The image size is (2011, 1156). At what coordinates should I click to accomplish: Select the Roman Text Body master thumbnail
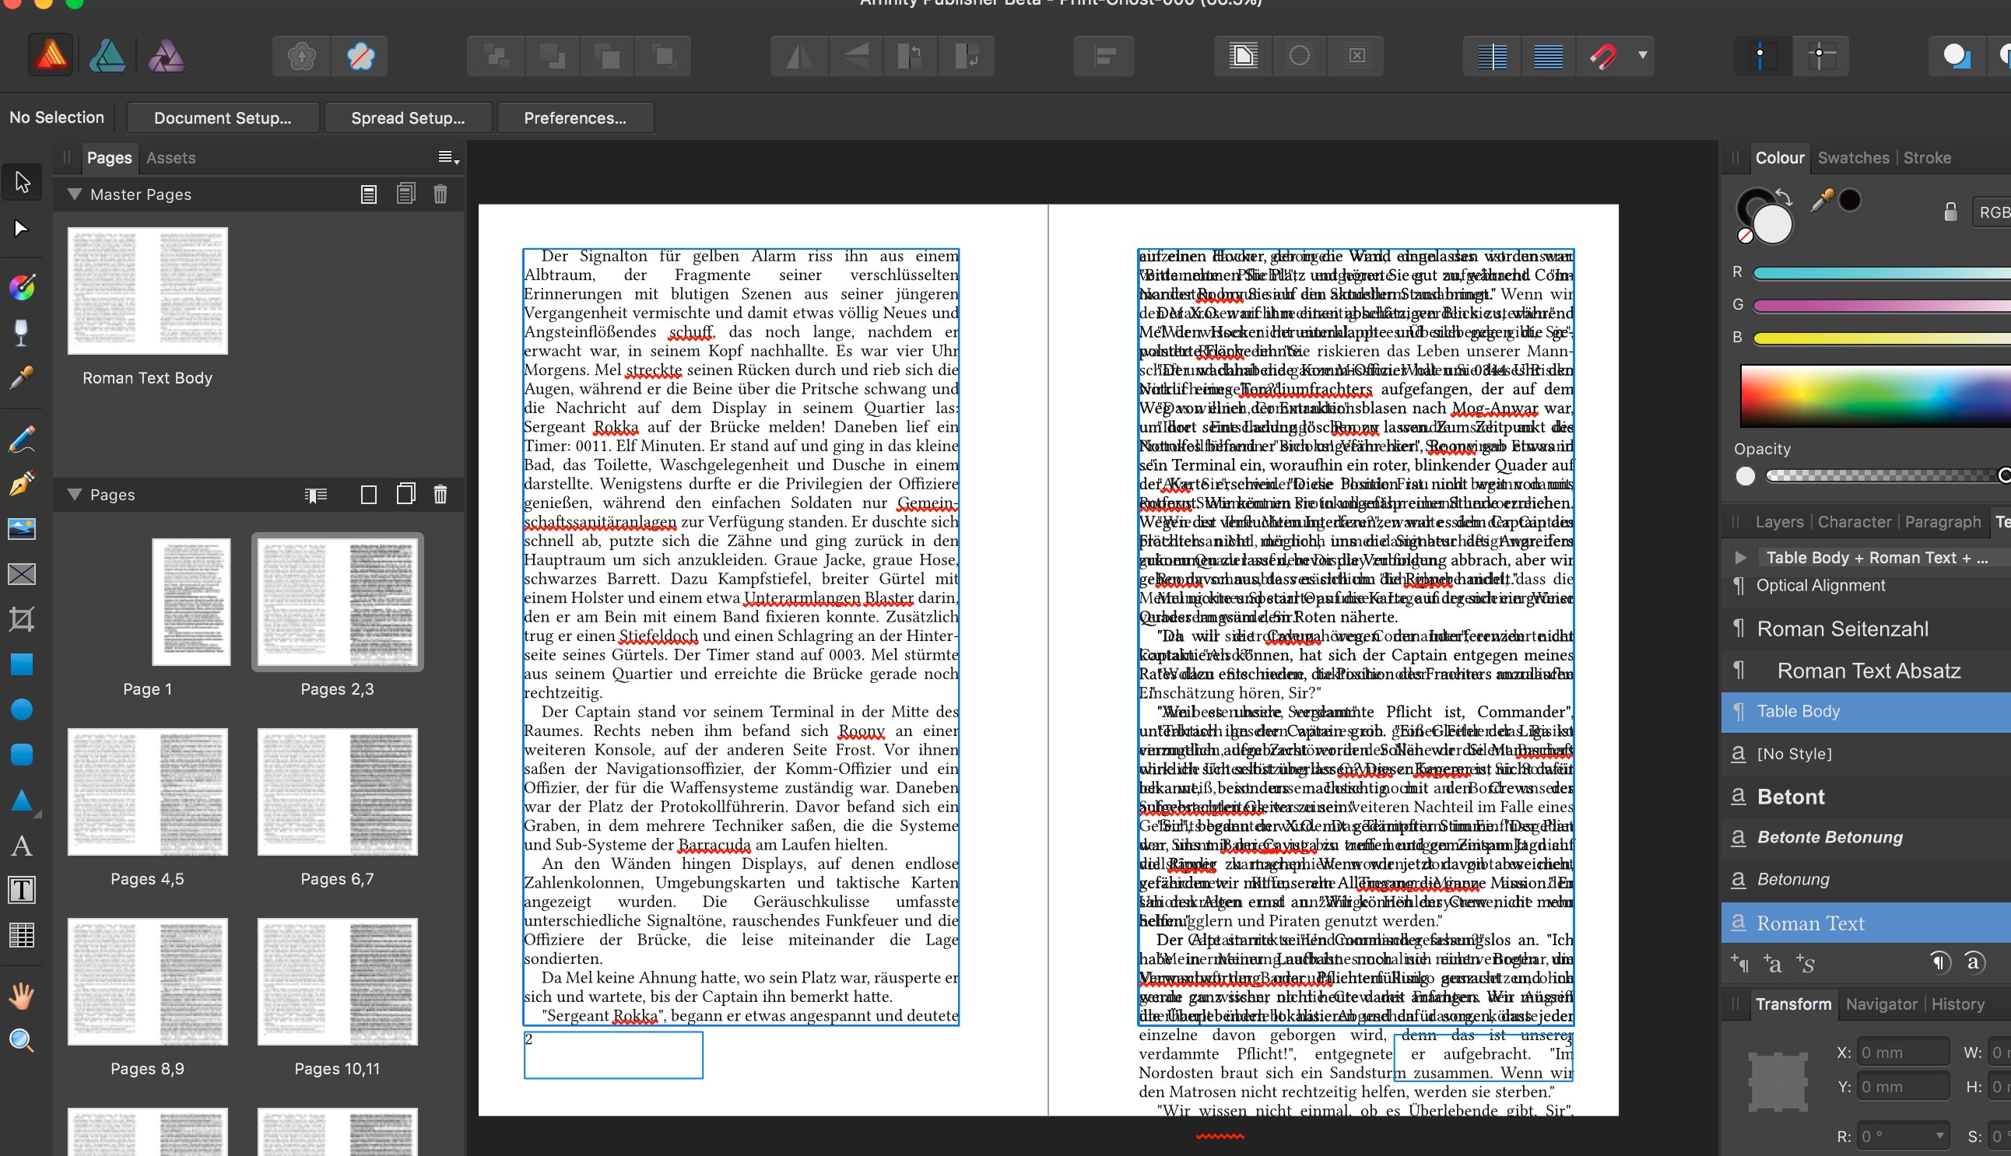click(x=147, y=291)
